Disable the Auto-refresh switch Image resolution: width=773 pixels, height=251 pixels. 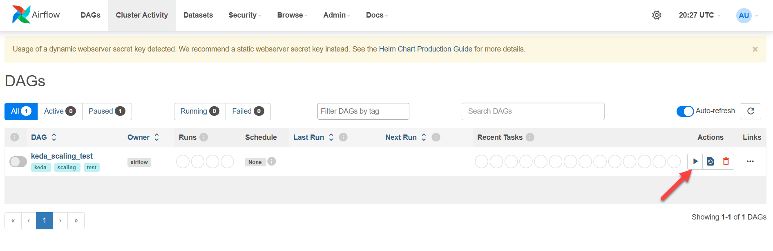[685, 111]
